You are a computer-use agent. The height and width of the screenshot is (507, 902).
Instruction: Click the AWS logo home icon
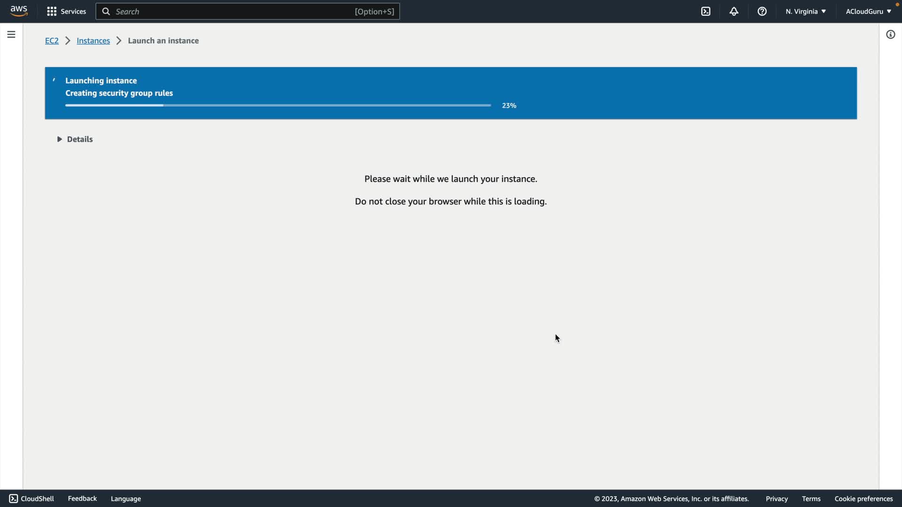click(x=19, y=11)
